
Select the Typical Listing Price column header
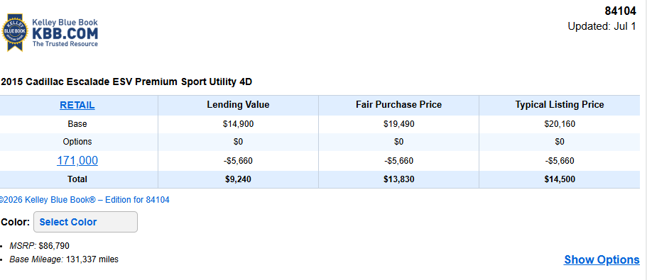560,105
